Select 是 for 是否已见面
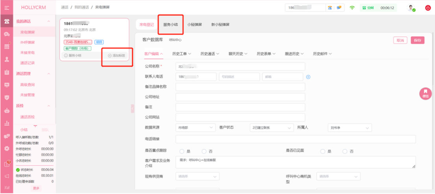Viewport: 435px width, 194px height. click(x=323, y=151)
